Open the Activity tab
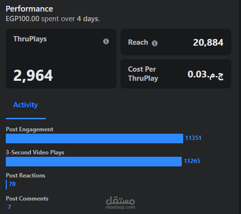241x214 pixels. [26, 105]
